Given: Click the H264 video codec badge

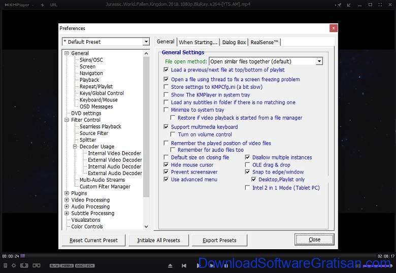Looking at the screenshot, I should pos(67,266).
